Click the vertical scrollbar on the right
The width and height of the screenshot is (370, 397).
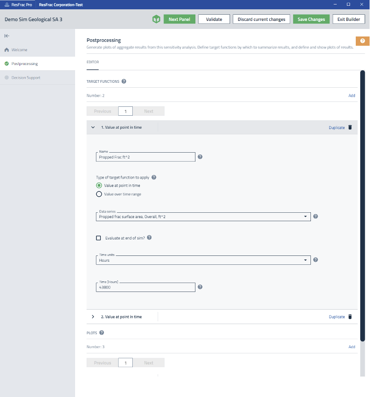362,205
